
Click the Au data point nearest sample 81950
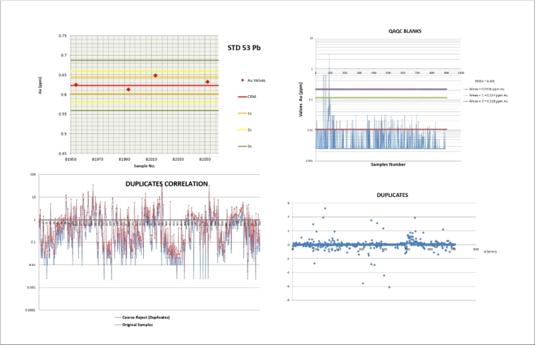coord(76,85)
